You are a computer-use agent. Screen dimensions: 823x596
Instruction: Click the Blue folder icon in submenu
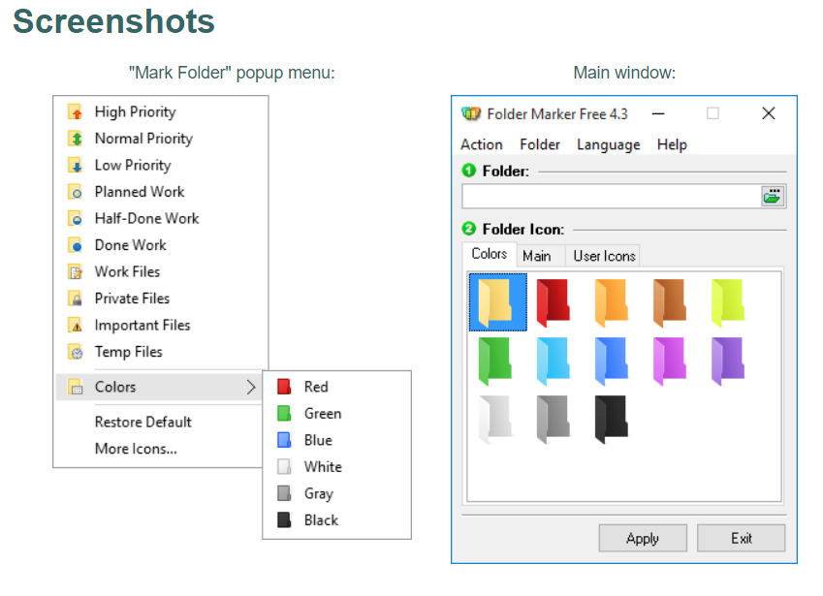pos(284,440)
